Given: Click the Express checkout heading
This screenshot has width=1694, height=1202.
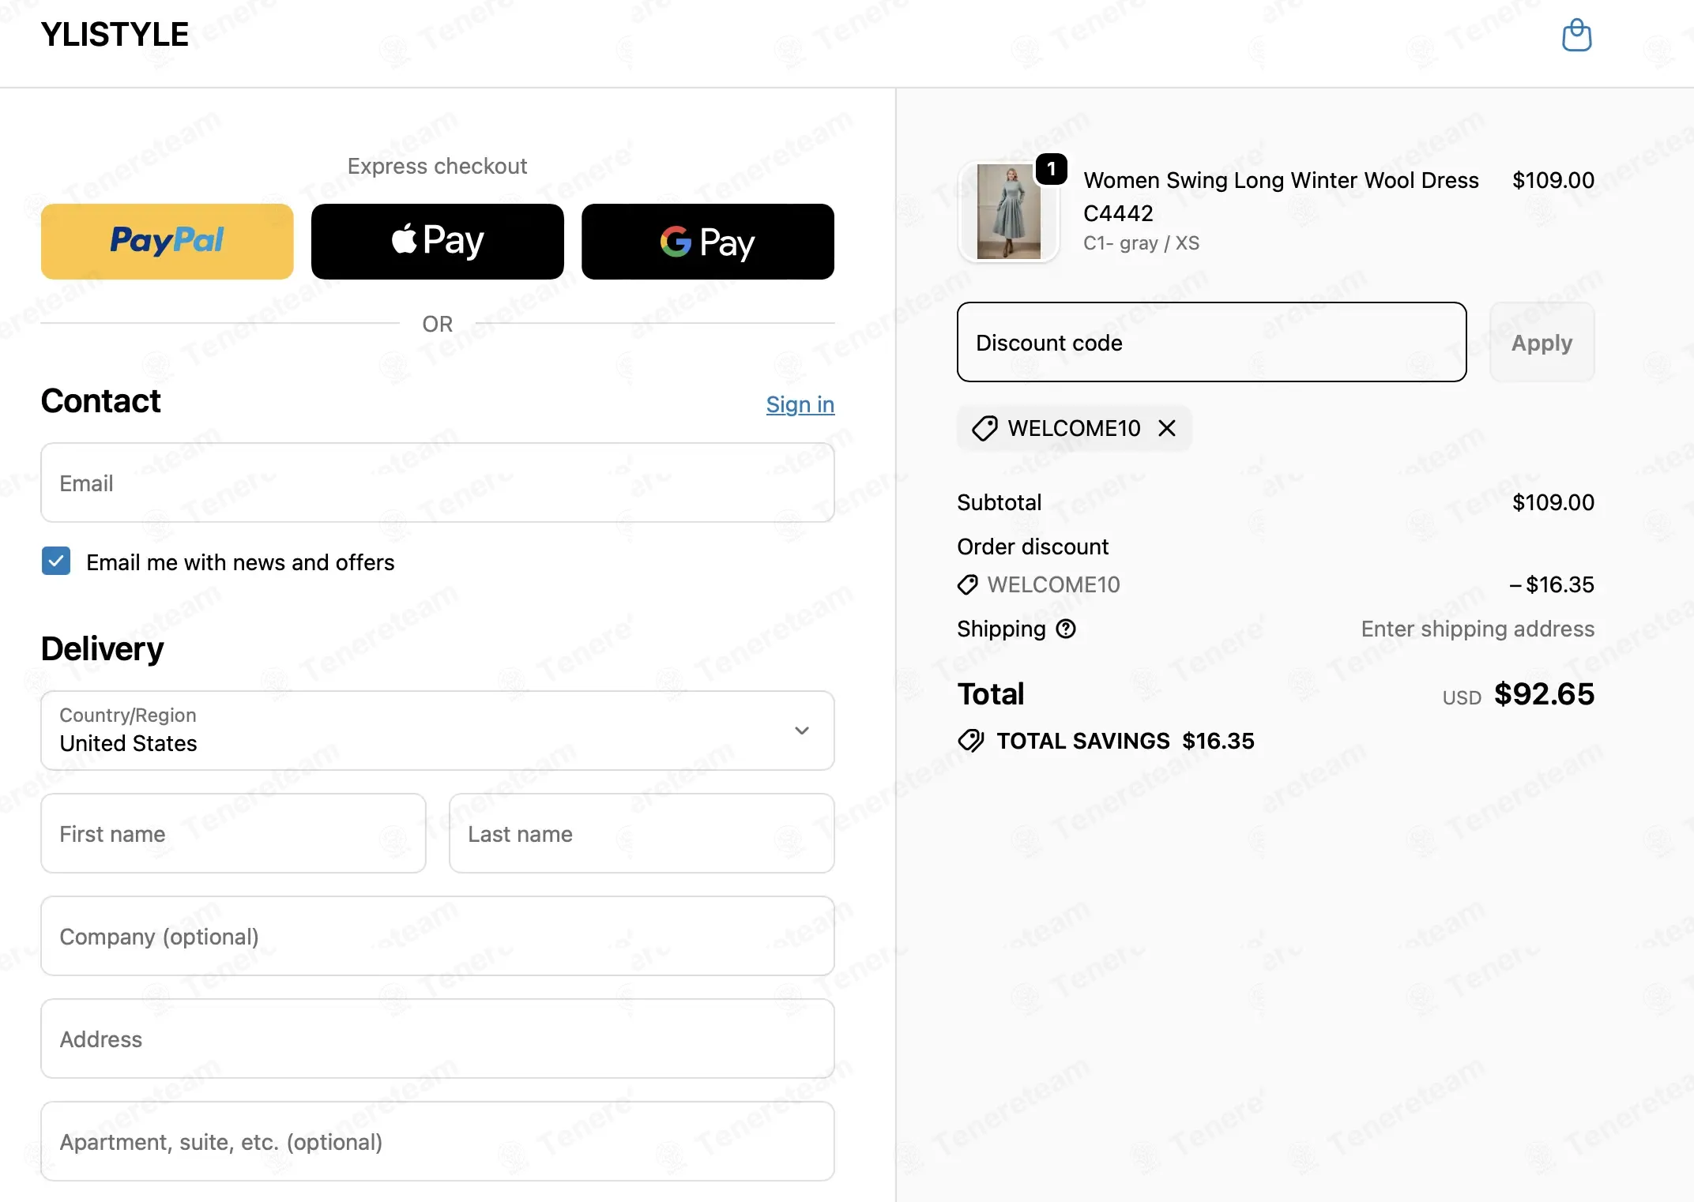Looking at the screenshot, I should pyautogui.click(x=437, y=166).
